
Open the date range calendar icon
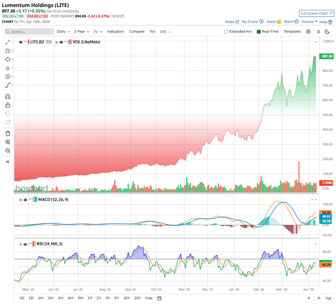pyautogui.click(x=159, y=298)
